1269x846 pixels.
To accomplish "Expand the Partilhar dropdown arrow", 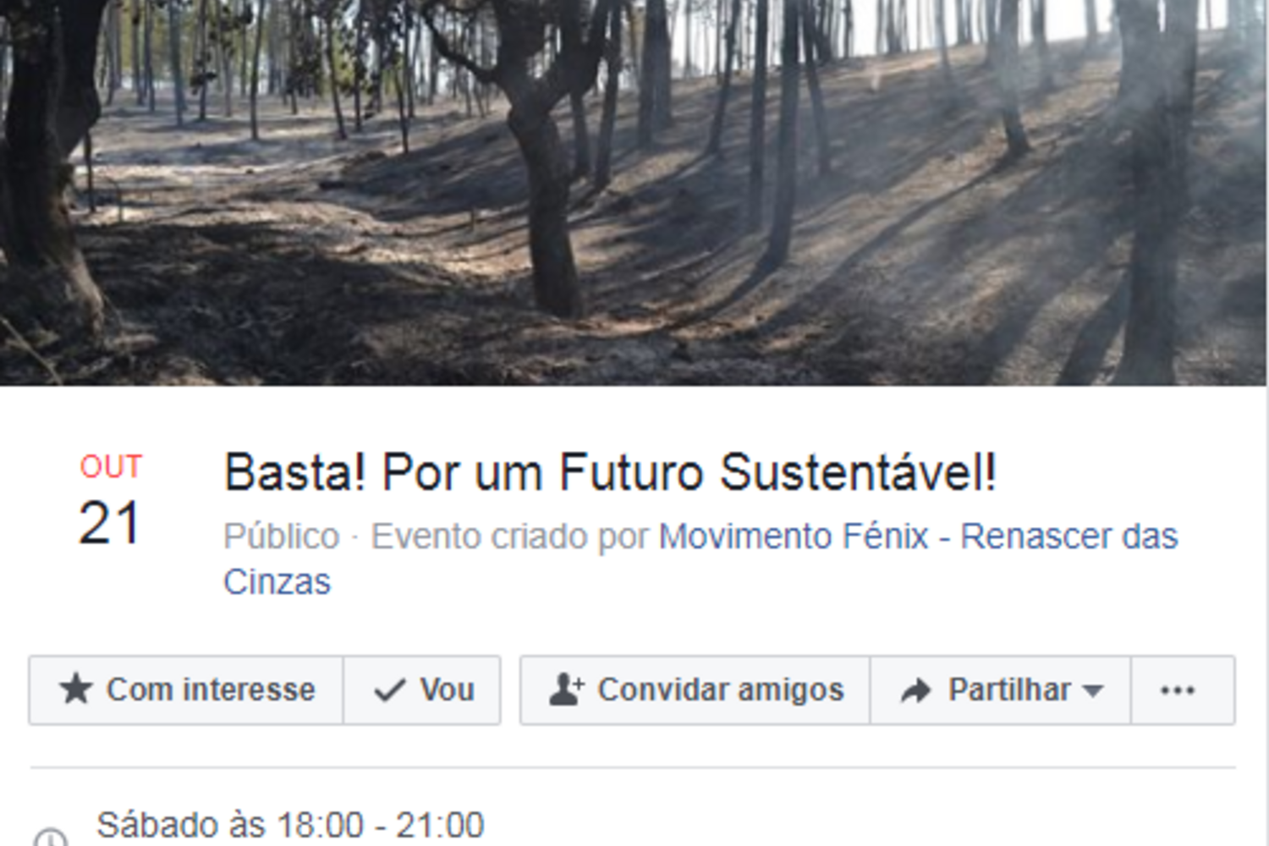I will tap(1092, 691).
